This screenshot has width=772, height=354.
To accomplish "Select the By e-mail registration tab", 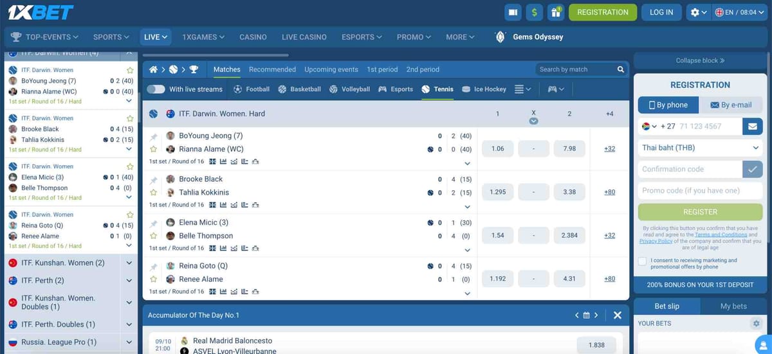I will click(730, 105).
